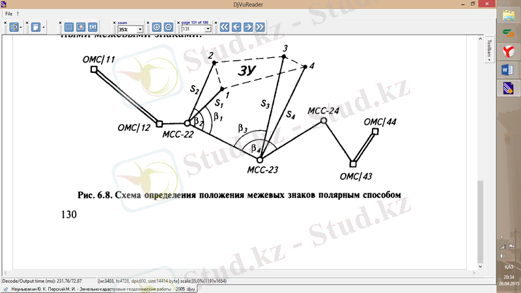Go to the first page
The height and width of the screenshot is (293, 521).
225,27
